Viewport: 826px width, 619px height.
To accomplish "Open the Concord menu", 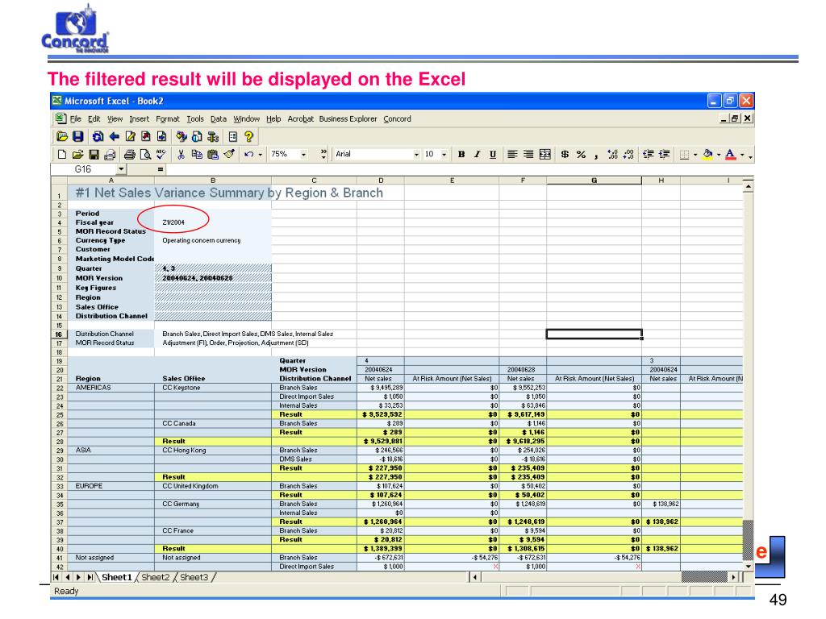I will click(397, 119).
